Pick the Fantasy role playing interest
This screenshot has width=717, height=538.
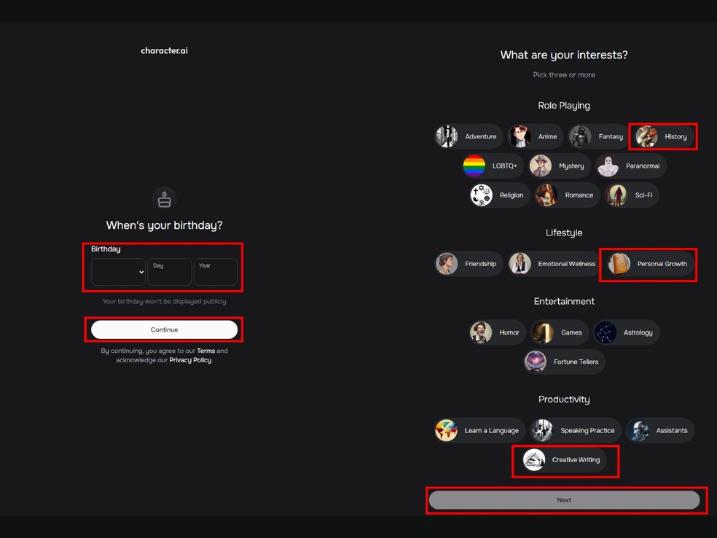pos(598,136)
